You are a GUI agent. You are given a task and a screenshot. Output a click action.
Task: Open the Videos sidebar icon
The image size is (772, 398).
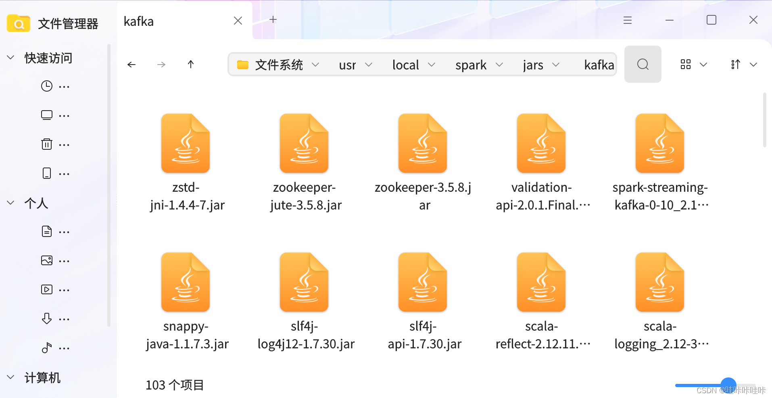47,289
